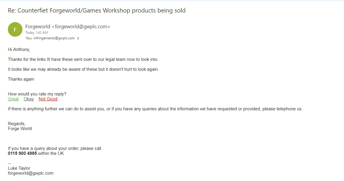
Task: Click the "doesn't hurt to look again" sentence
Action: [x=83, y=69]
